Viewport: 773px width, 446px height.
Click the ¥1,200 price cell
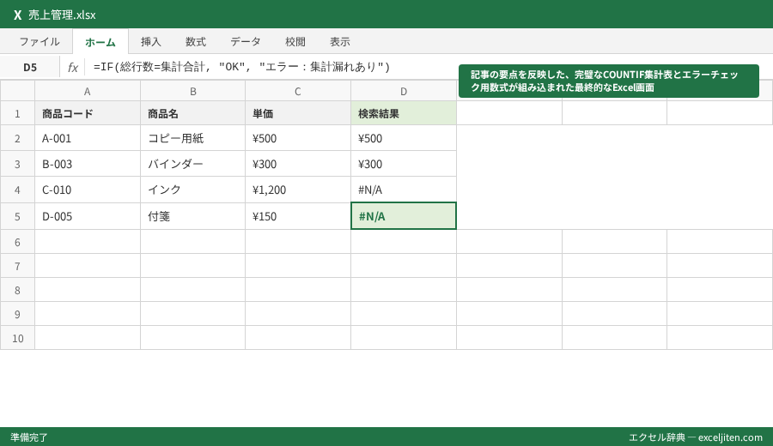click(298, 190)
